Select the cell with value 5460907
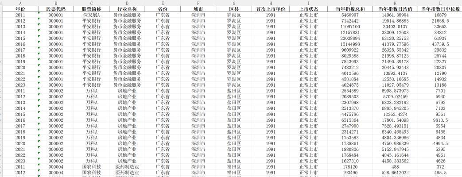462x177 pixels. click(x=350, y=15)
